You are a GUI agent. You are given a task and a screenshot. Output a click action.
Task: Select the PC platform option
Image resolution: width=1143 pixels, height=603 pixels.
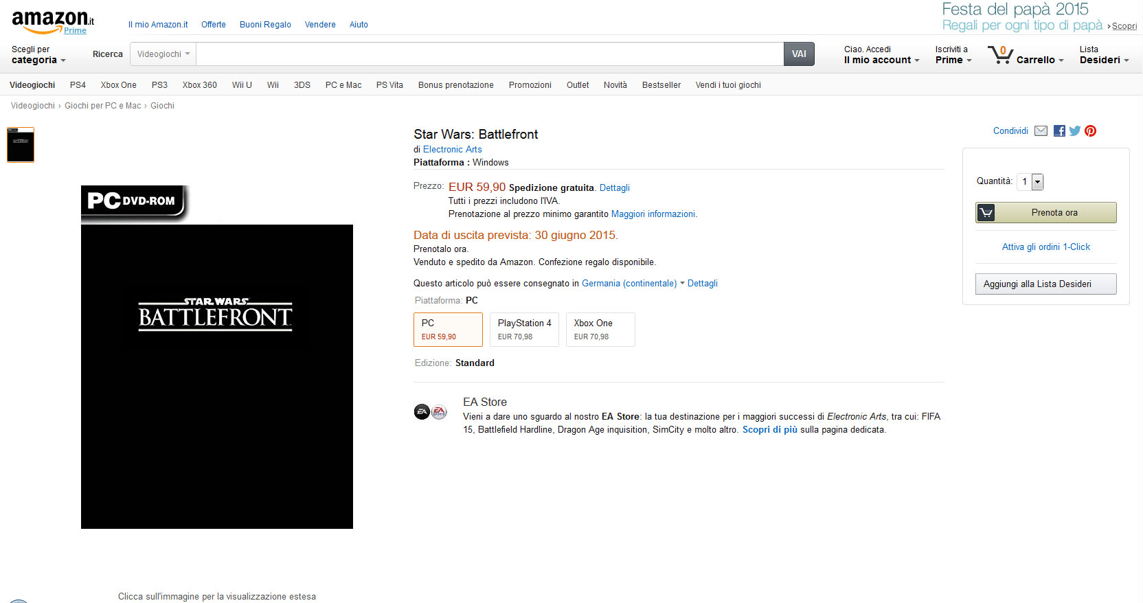[x=448, y=330]
